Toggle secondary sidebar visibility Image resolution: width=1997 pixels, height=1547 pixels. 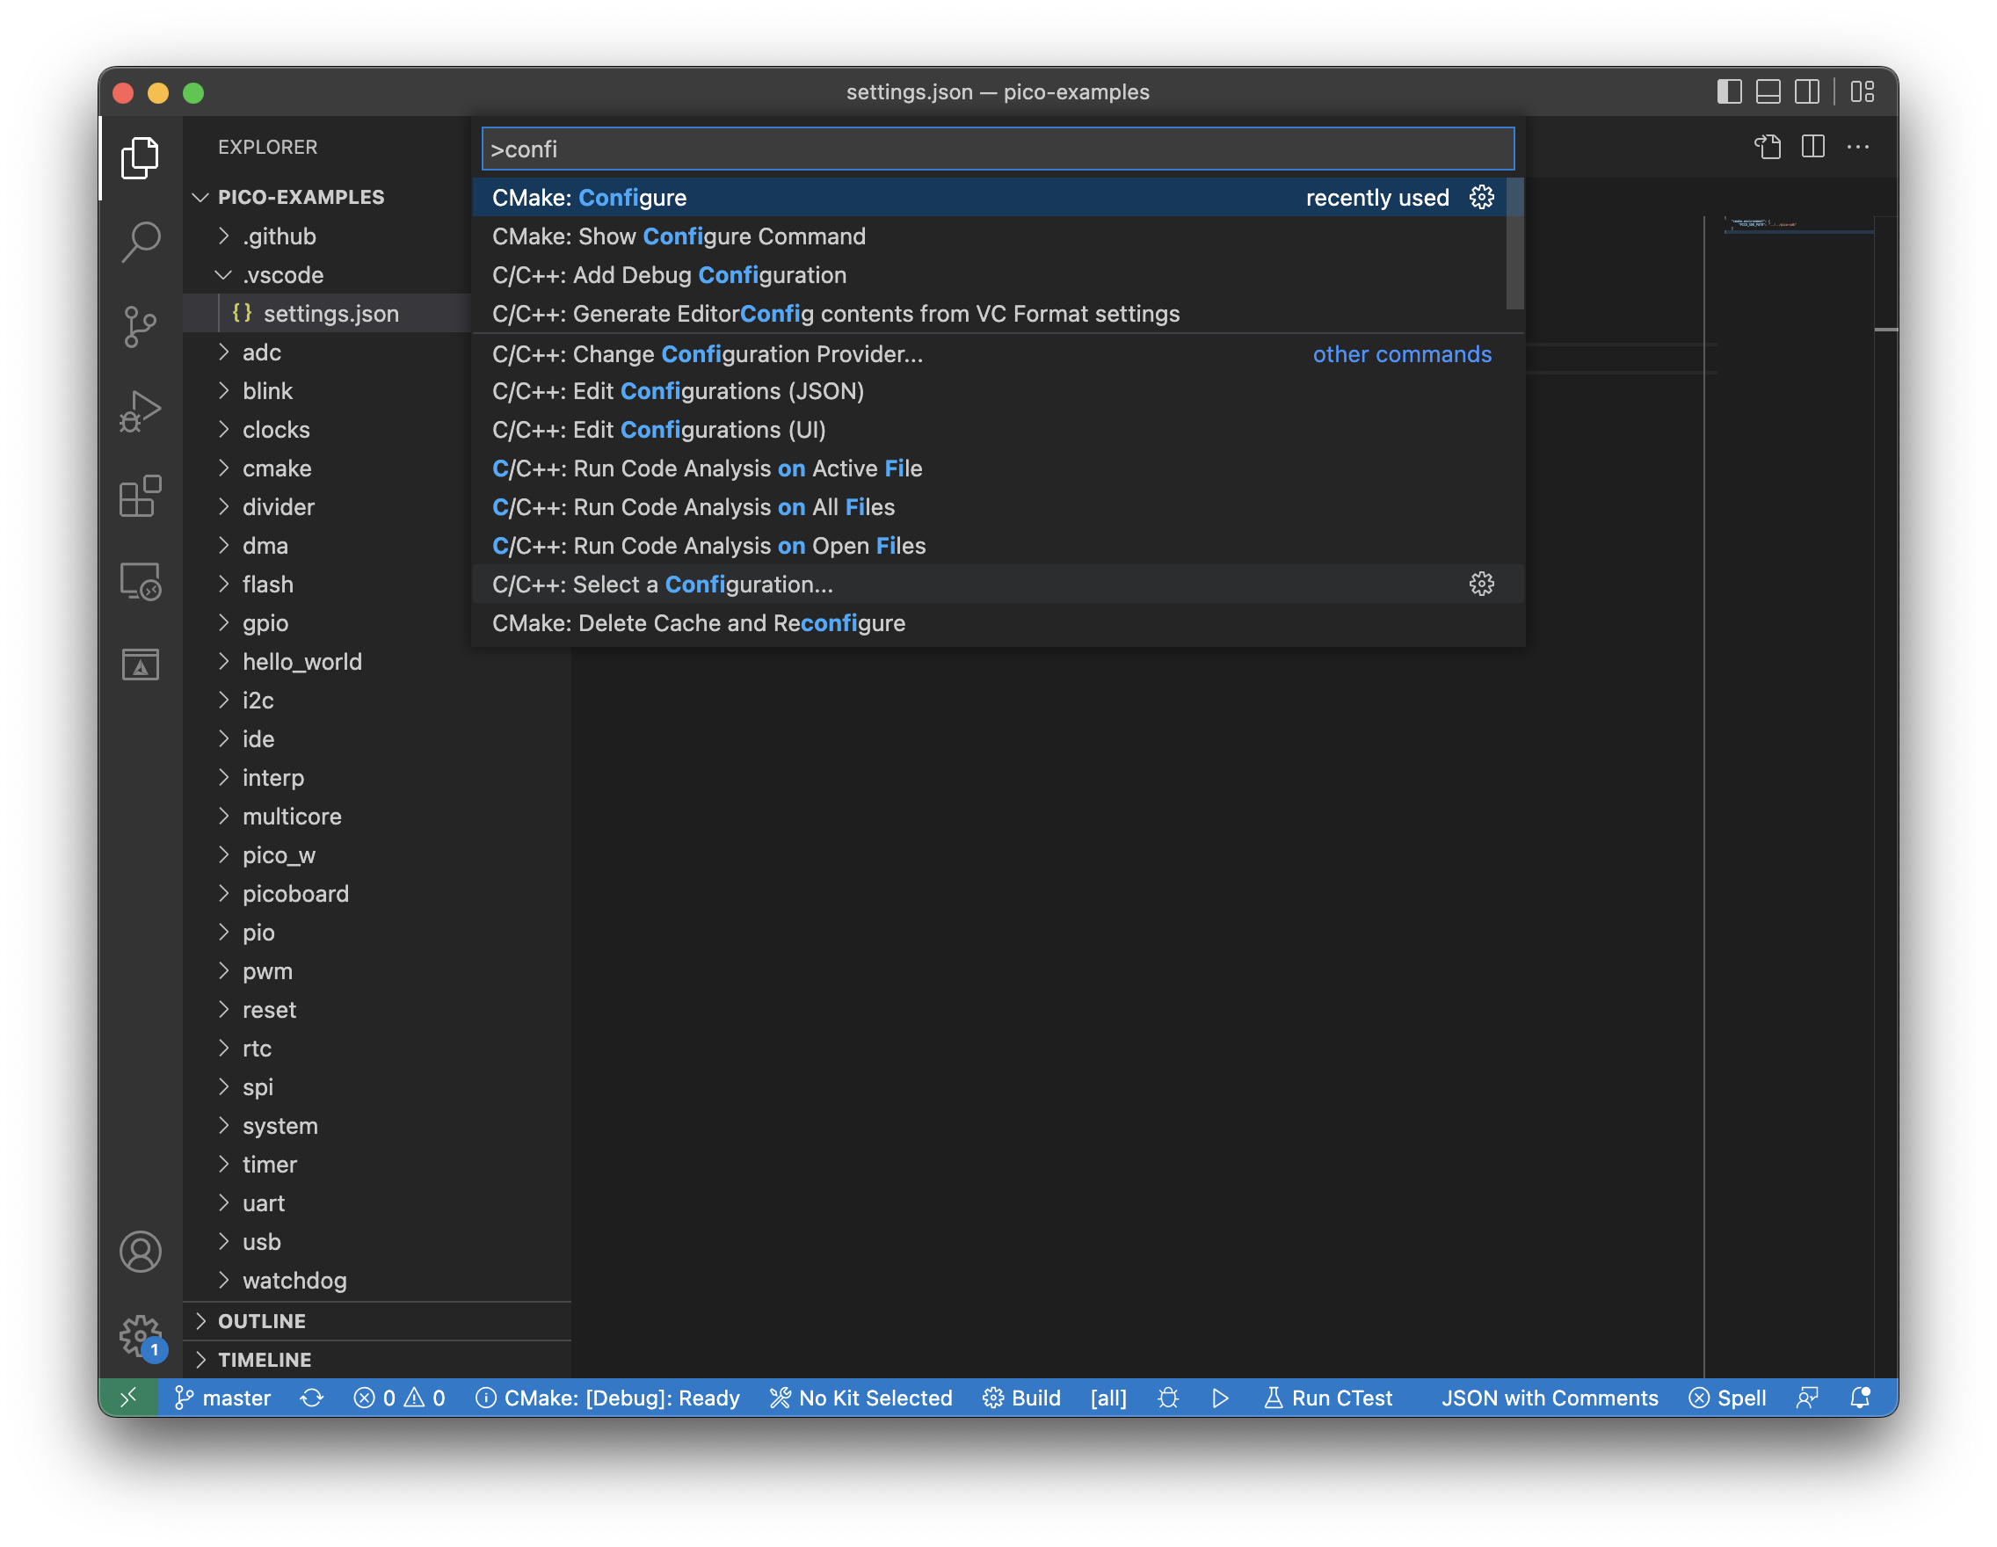click(1807, 91)
